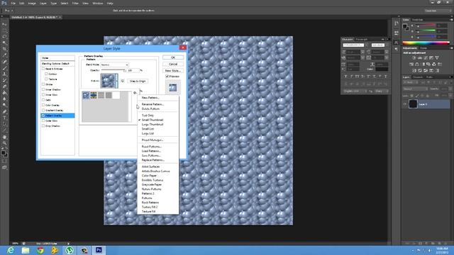Click the Opacity slider in Pattern Overlay
Image resolution: width=454 pixels, height=255 pixels.
coord(113,70)
